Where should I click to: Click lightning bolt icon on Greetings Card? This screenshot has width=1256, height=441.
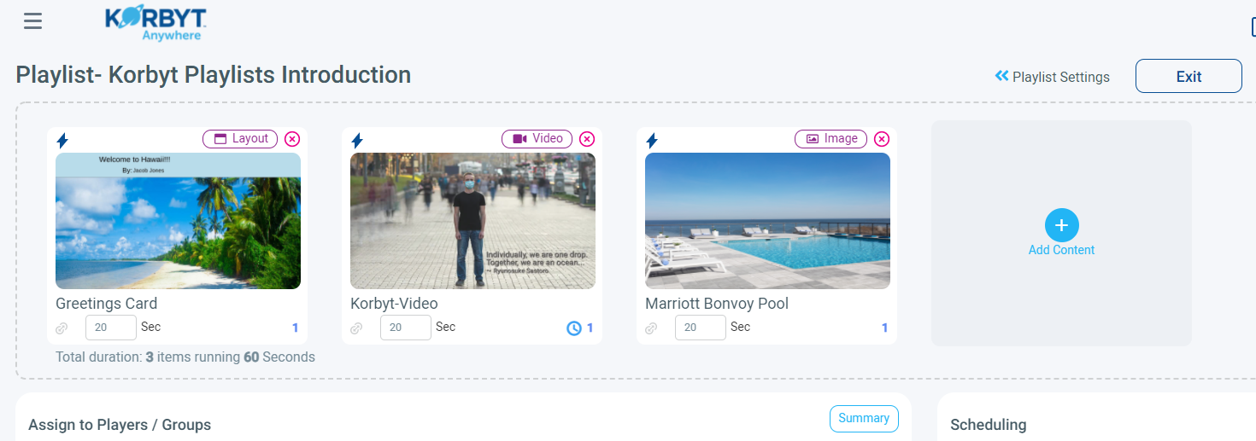[x=62, y=140]
